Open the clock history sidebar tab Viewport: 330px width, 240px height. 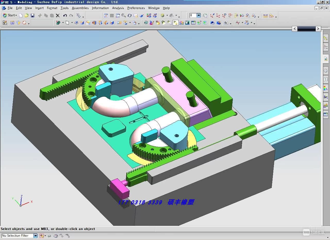click(x=326, y=71)
